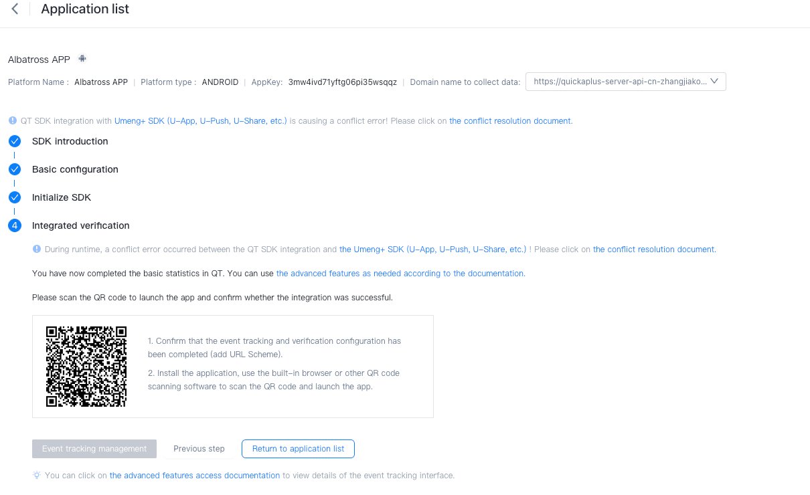This screenshot has width=810, height=495.
Task: Click the instruction 'Confirm that the event tracking' text
Action: pyautogui.click(x=274, y=348)
